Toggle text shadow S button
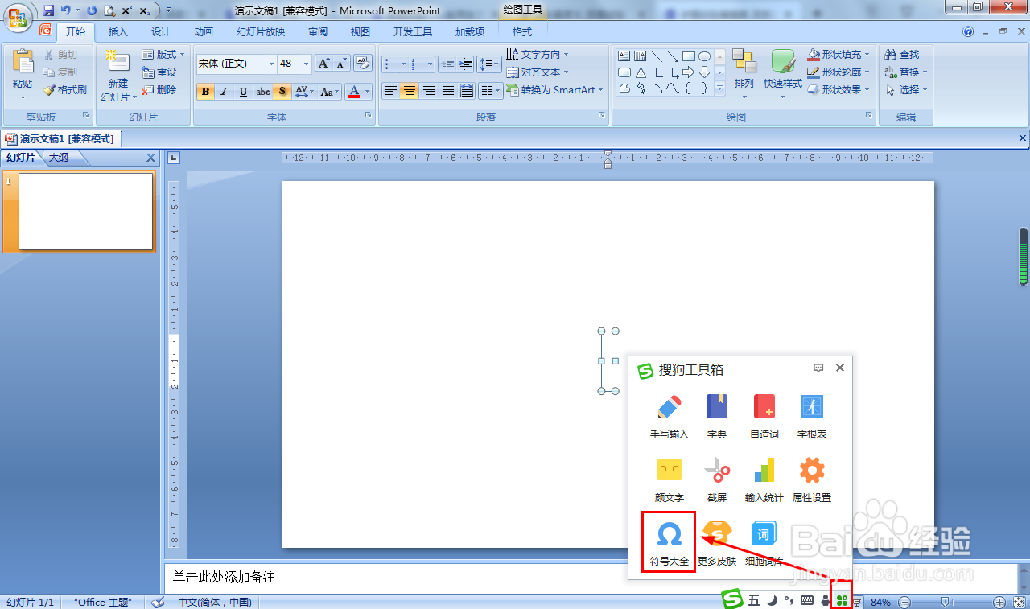 [x=282, y=92]
